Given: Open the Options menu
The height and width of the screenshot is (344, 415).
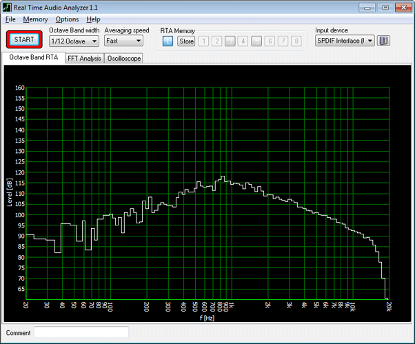Looking at the screenshot, I should click(67, 19).
